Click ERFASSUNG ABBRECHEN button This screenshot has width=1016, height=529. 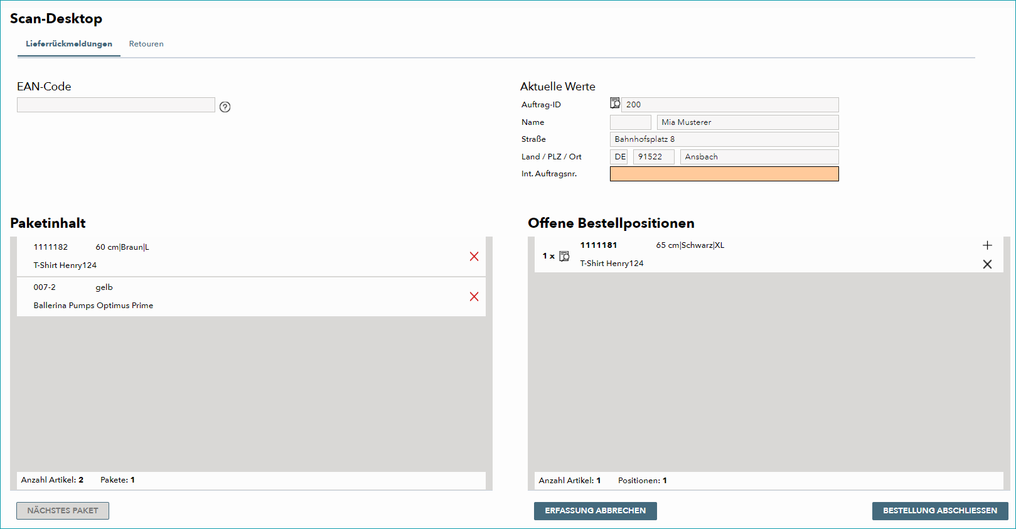point(596,511)
